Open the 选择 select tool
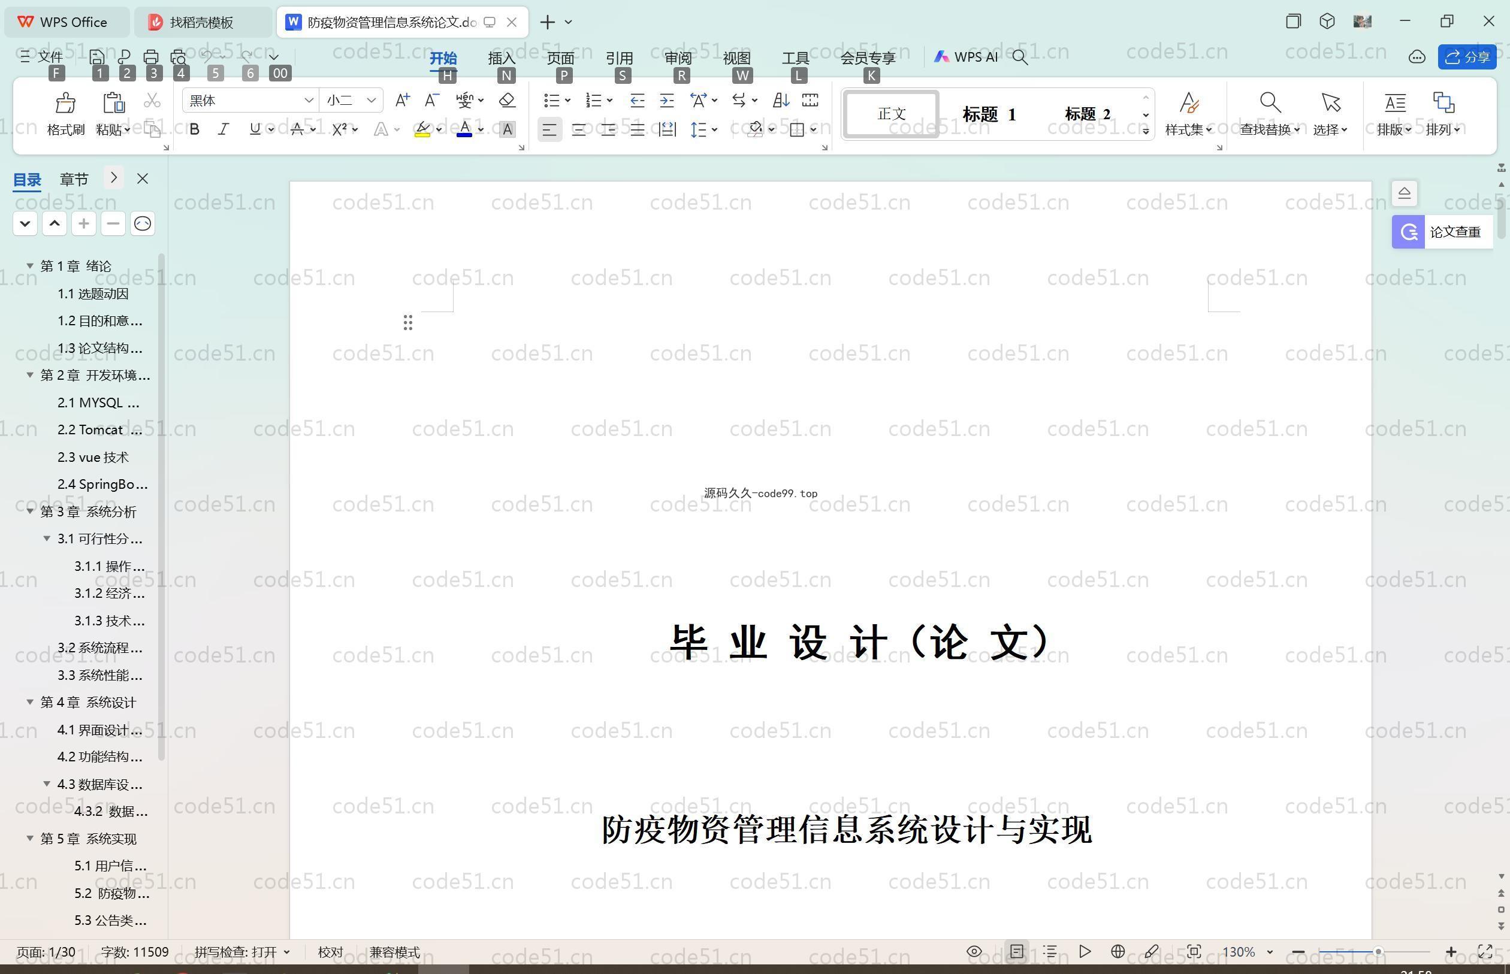The height and width of the screenshot is (974, 1510). 1330,114
